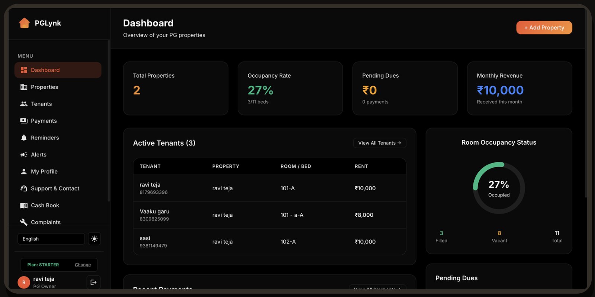Screen dimensions: 595x297
Task: Click the Active Tenants (3) heading
Action: coord(164,143)
